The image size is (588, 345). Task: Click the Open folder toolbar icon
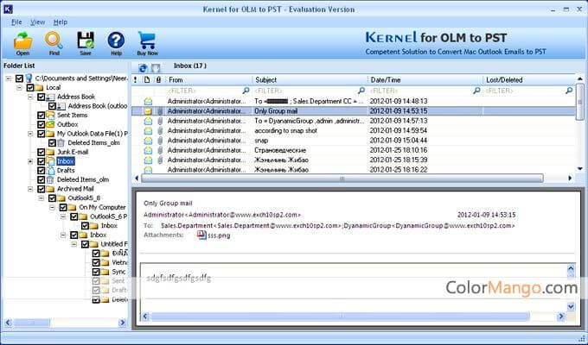coord(23,40)
